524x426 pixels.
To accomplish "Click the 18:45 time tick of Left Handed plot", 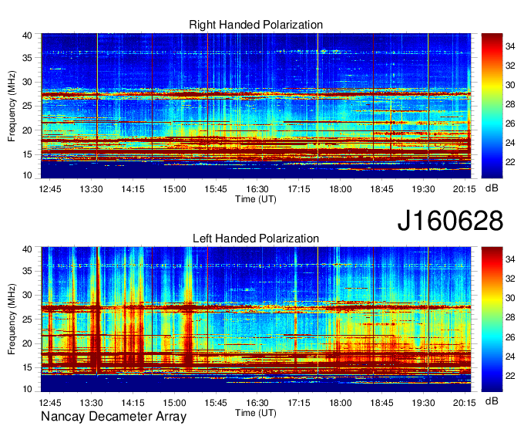I will [381, 402].
